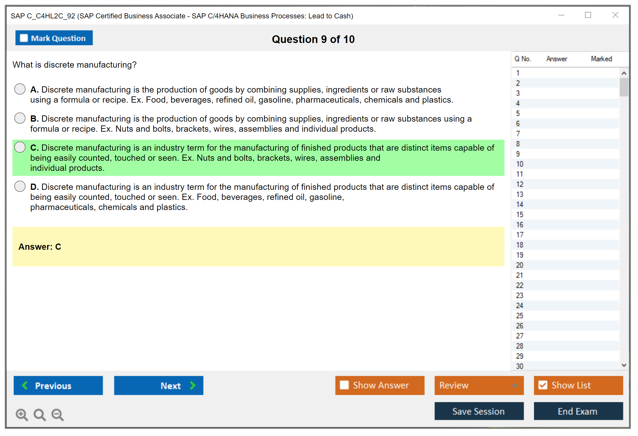Click the zoom out magnifier icon
This screenshot has width=638, height=436.
pyautogui.click(x=58, y=414)
